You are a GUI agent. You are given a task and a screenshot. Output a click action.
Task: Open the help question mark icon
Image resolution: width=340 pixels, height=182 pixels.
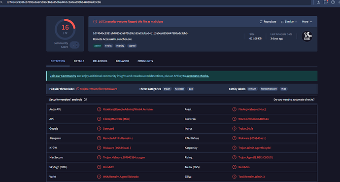[333, 2]
